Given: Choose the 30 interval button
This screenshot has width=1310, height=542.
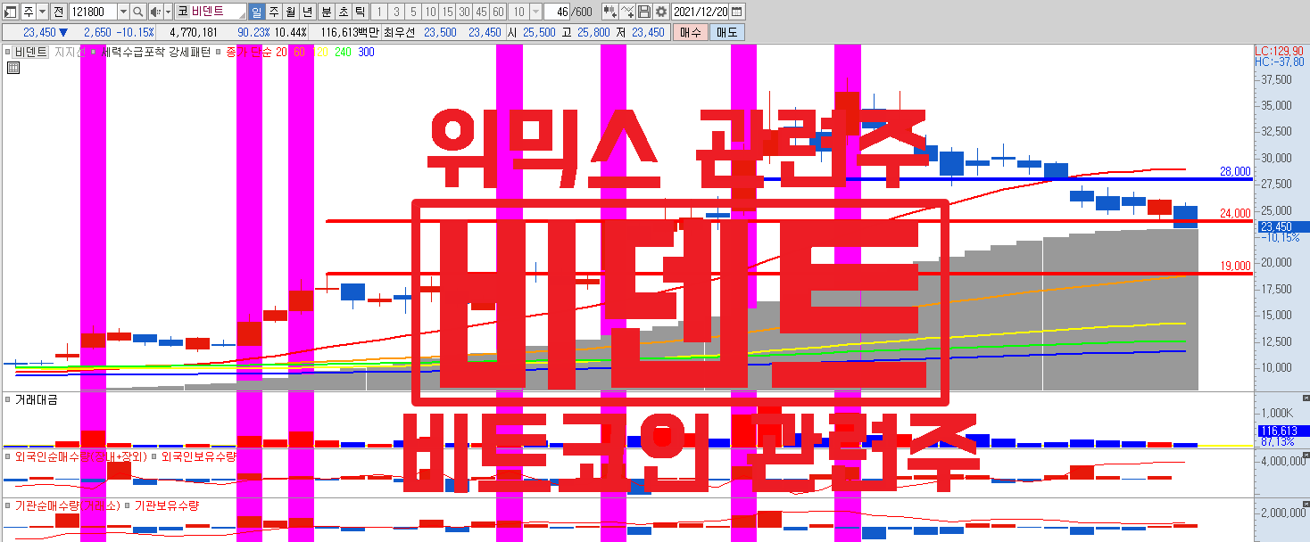Looking at the screenshot, I should (464, 12).
